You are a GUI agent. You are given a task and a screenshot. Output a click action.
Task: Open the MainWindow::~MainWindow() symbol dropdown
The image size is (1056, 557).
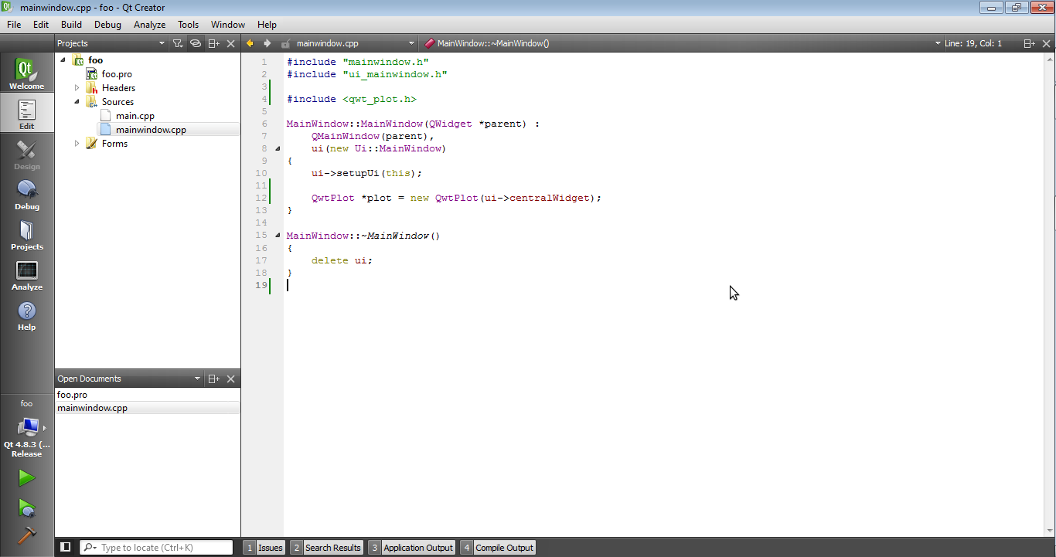click(x=683, y=43)
